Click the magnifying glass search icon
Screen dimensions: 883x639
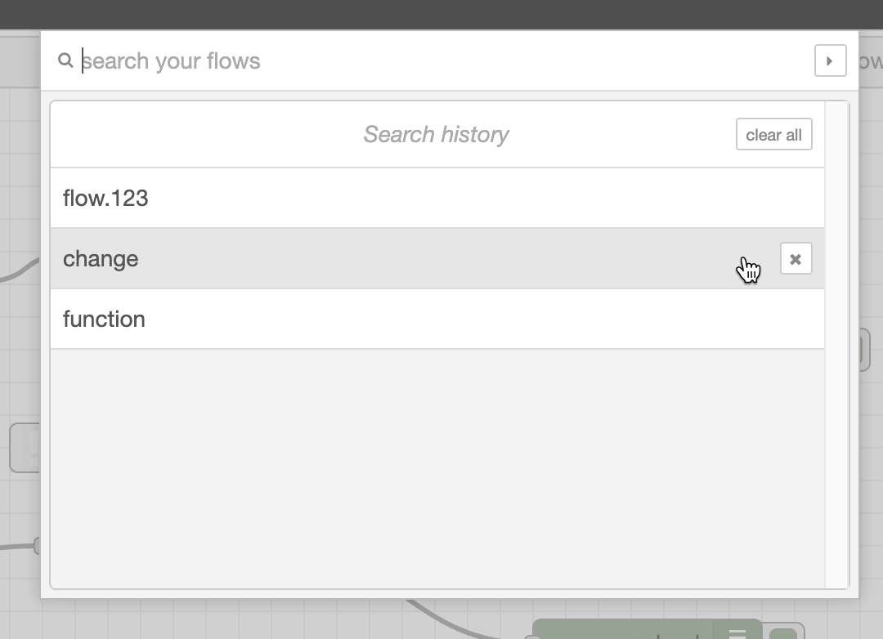point(65,60)
